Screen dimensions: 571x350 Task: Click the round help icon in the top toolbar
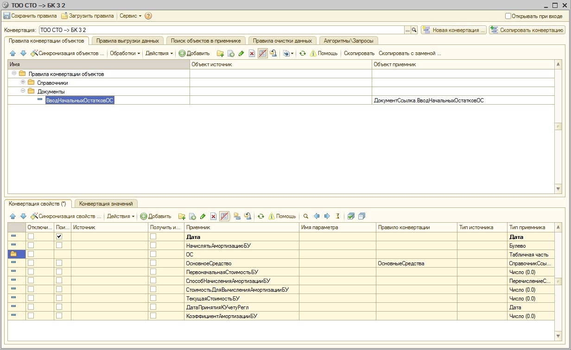pos(148,16)
